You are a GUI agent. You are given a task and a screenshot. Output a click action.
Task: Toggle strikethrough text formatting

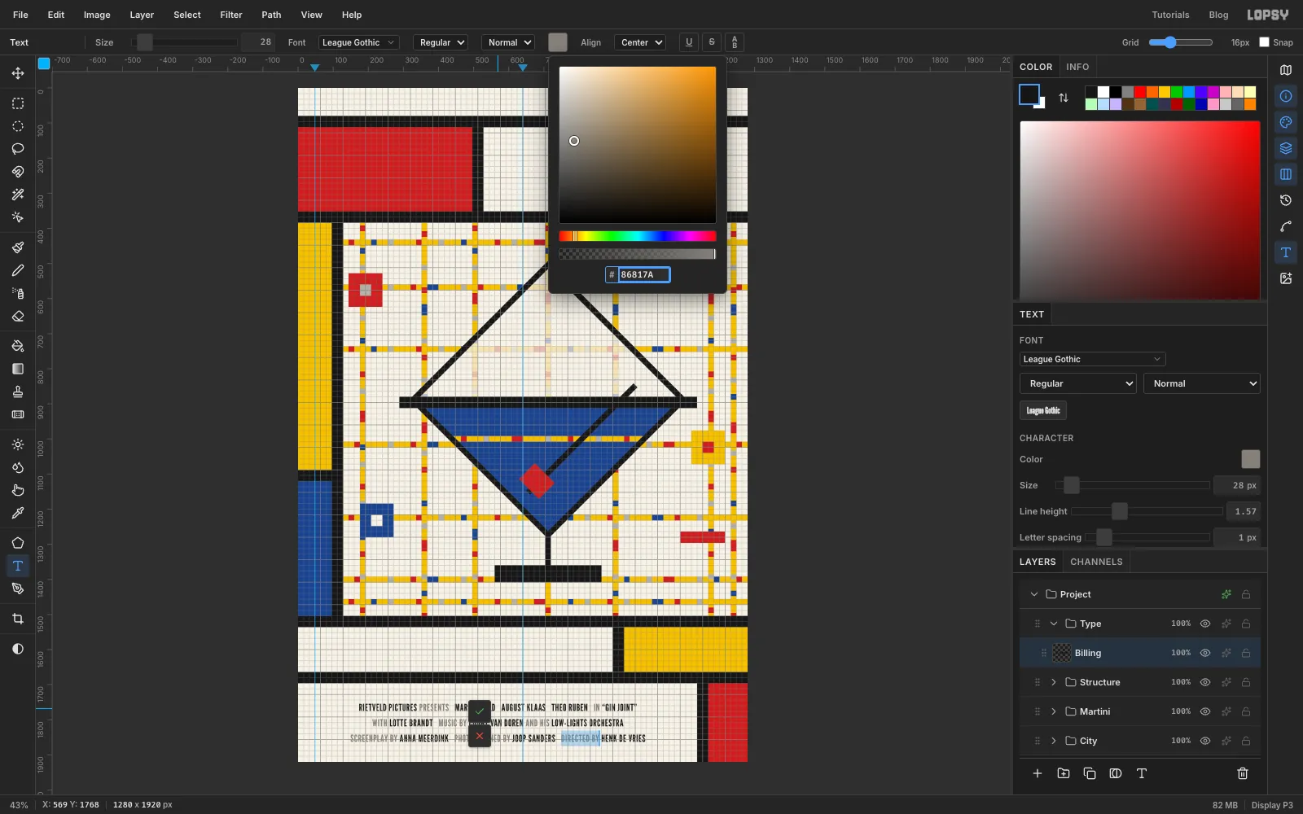(x=712, y=42)
